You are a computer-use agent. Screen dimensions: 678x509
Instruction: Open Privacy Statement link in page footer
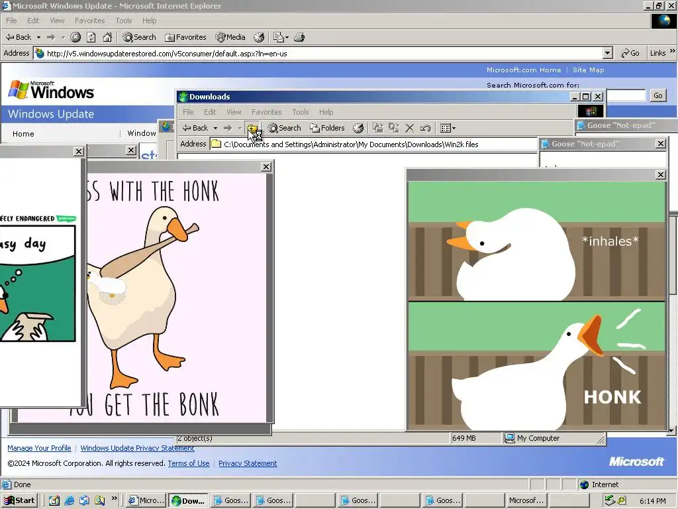[x=248, y=463]
